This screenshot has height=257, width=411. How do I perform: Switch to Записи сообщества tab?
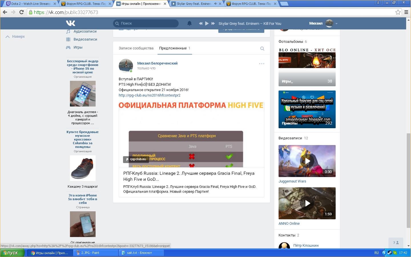[x=136, y=48]
